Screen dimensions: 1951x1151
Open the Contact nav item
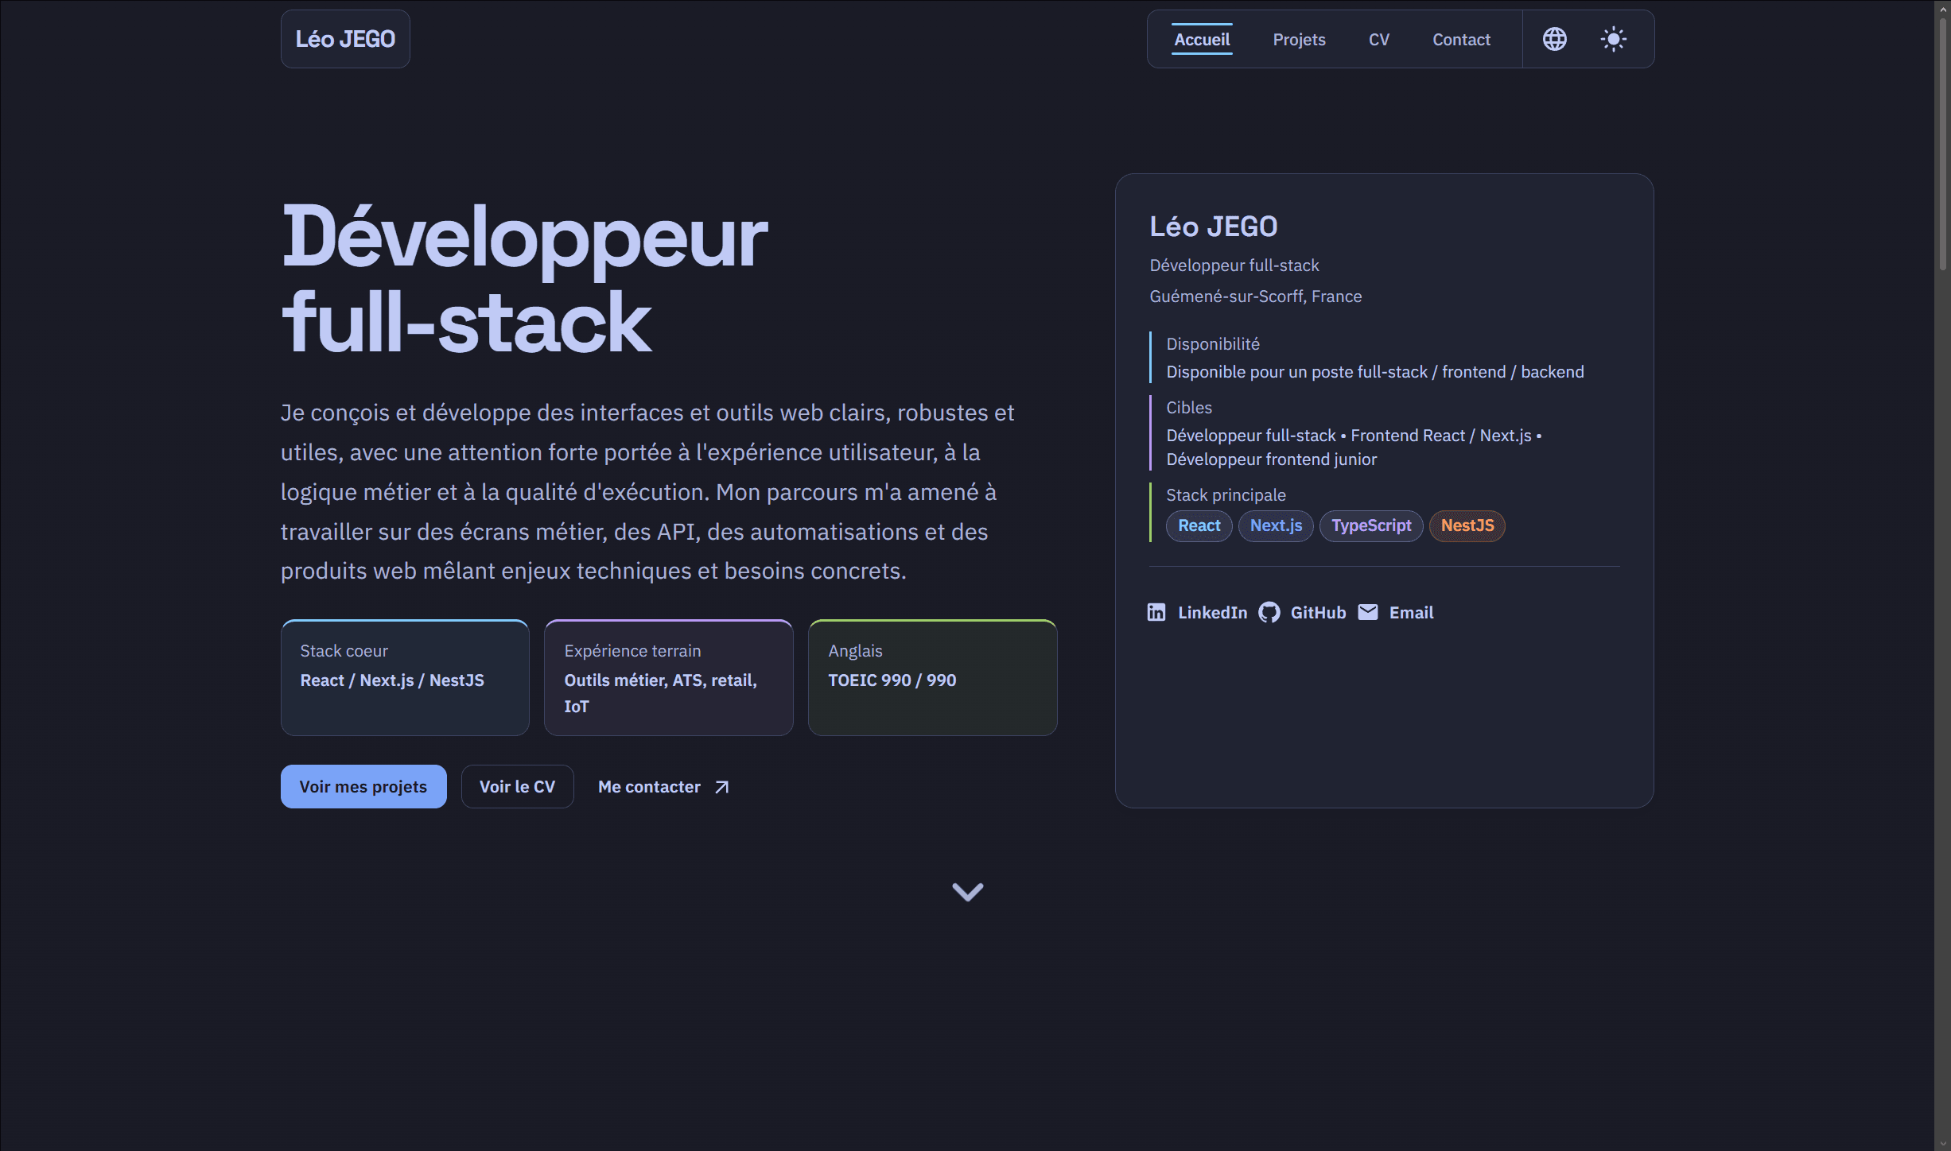click(x=1461, y=40)
